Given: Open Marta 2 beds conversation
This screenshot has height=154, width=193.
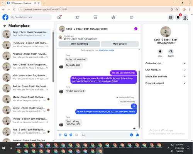Looking at the screenshot, I should pos(26,99).
